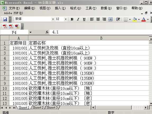Open the 工具(T) menu
Viewport: 152px width, 114px height.
pos(91,8)
